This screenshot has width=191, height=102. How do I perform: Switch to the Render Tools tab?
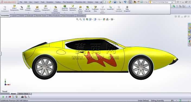click(x=41, y=16)
